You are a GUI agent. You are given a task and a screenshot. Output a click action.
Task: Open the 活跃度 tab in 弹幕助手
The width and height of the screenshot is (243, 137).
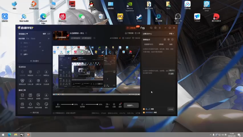(161, 44)
